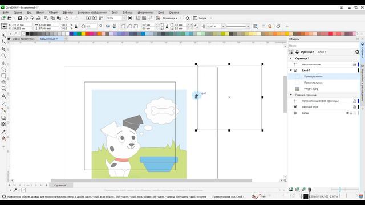The image size is (365, 205).
Task: Collapse the Слой 1 layer node
Action: coord(291,70)
